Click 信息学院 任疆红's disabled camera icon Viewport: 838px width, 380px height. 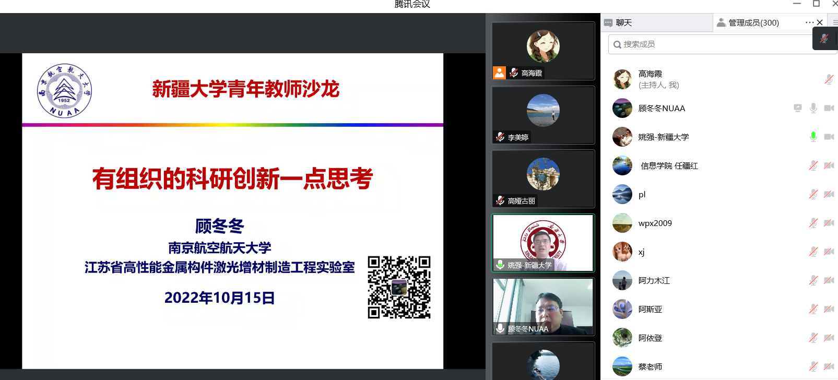point(829,165)
